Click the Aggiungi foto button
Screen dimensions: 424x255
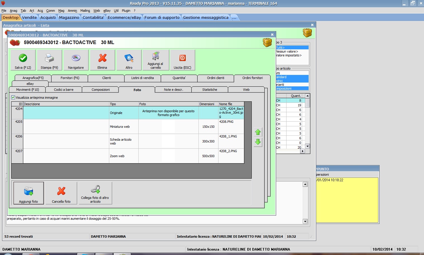[x=29, y=193]
